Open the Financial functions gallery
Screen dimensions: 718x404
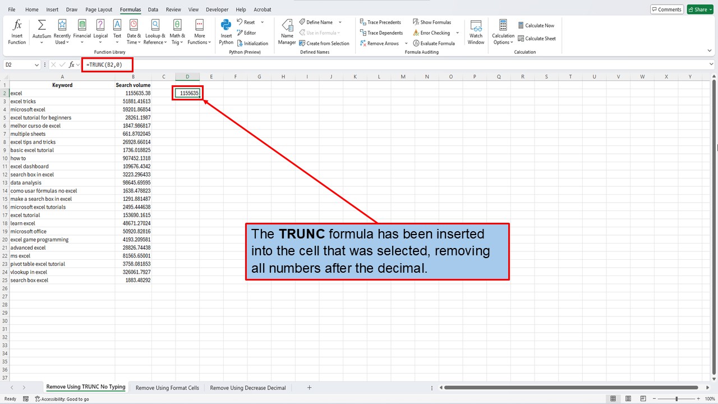82,32
